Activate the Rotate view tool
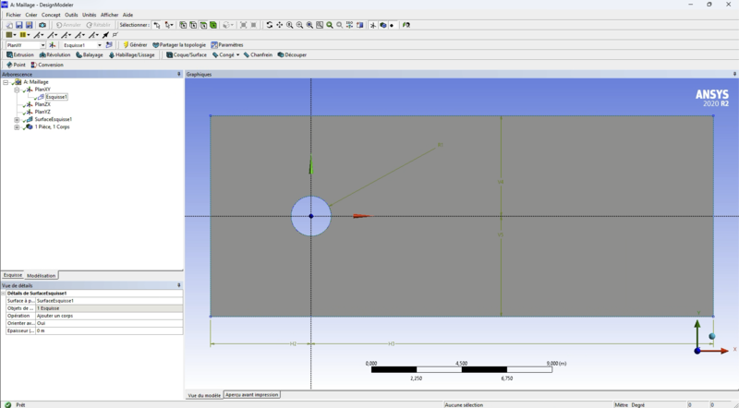 pos(269,25)
